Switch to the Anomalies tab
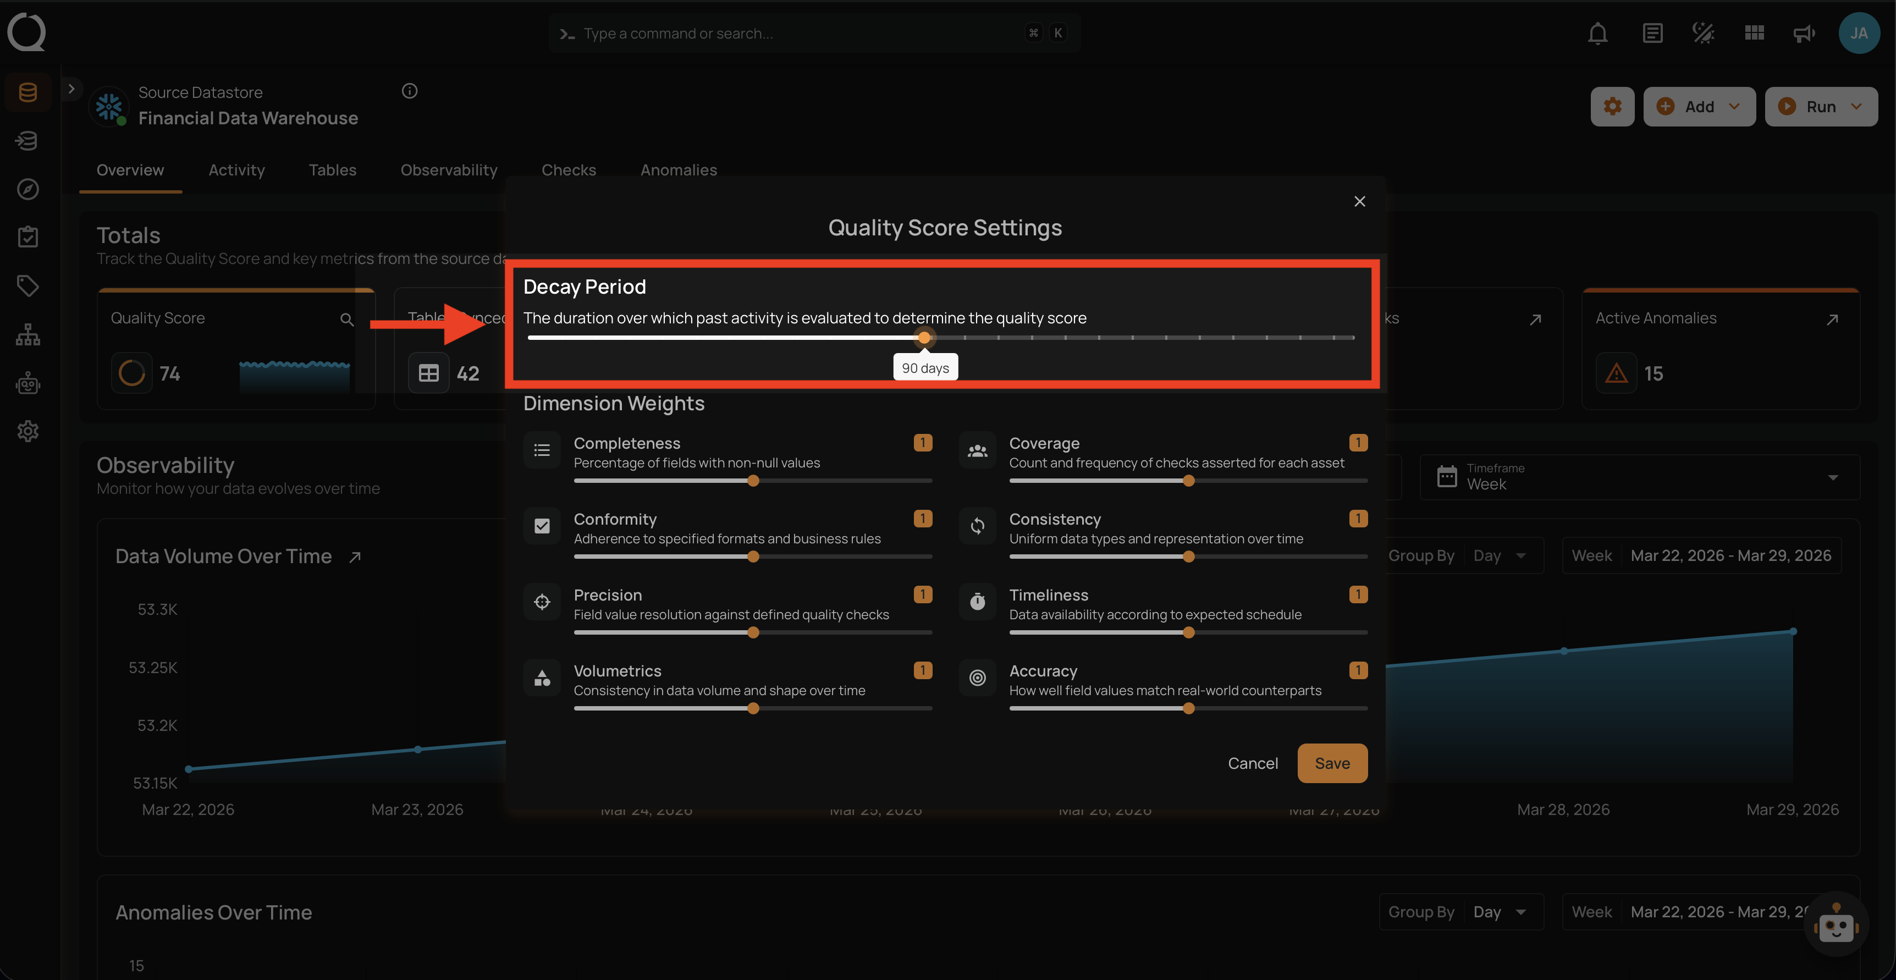This screenshot has width=1896, height=980. [x=678, y=170]
